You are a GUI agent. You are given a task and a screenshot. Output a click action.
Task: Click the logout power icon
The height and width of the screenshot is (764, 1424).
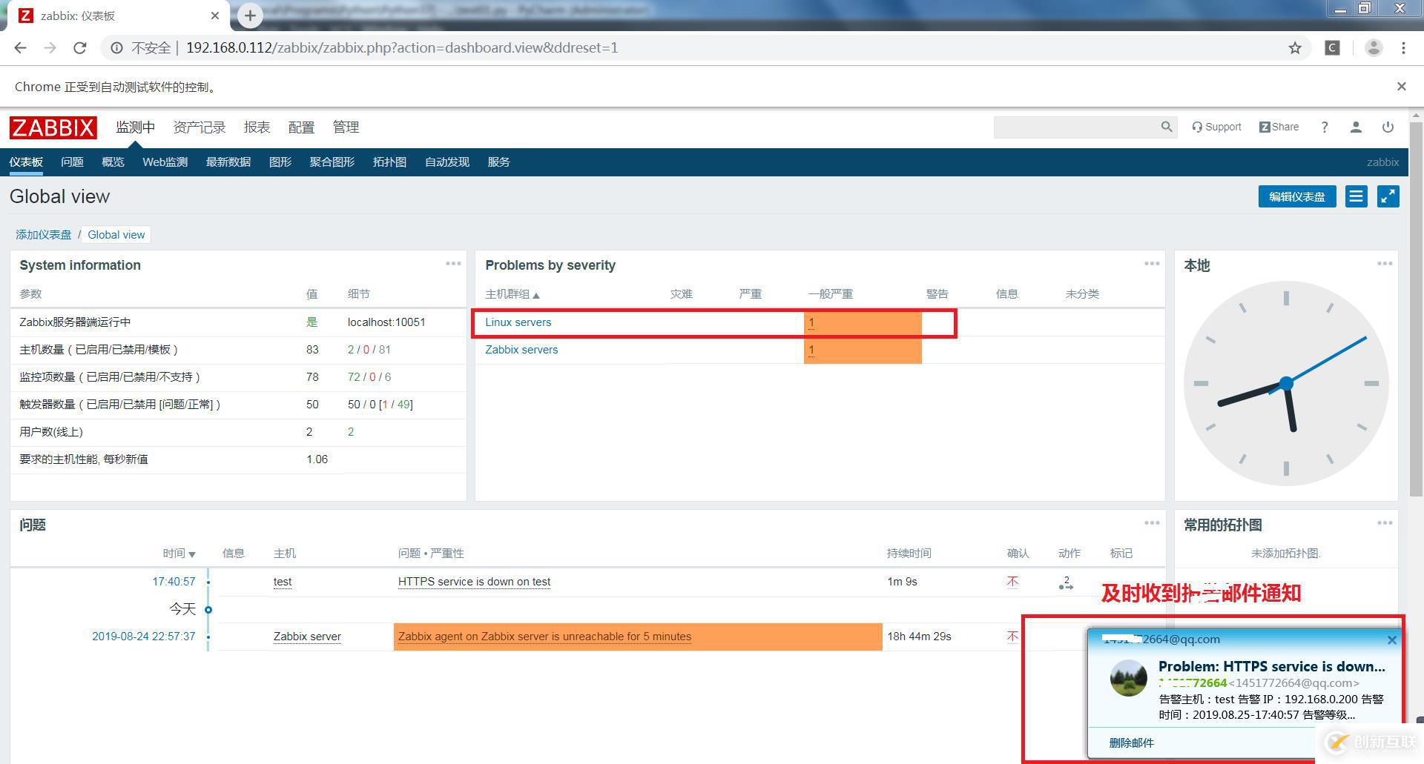(x=1388, y=127)
